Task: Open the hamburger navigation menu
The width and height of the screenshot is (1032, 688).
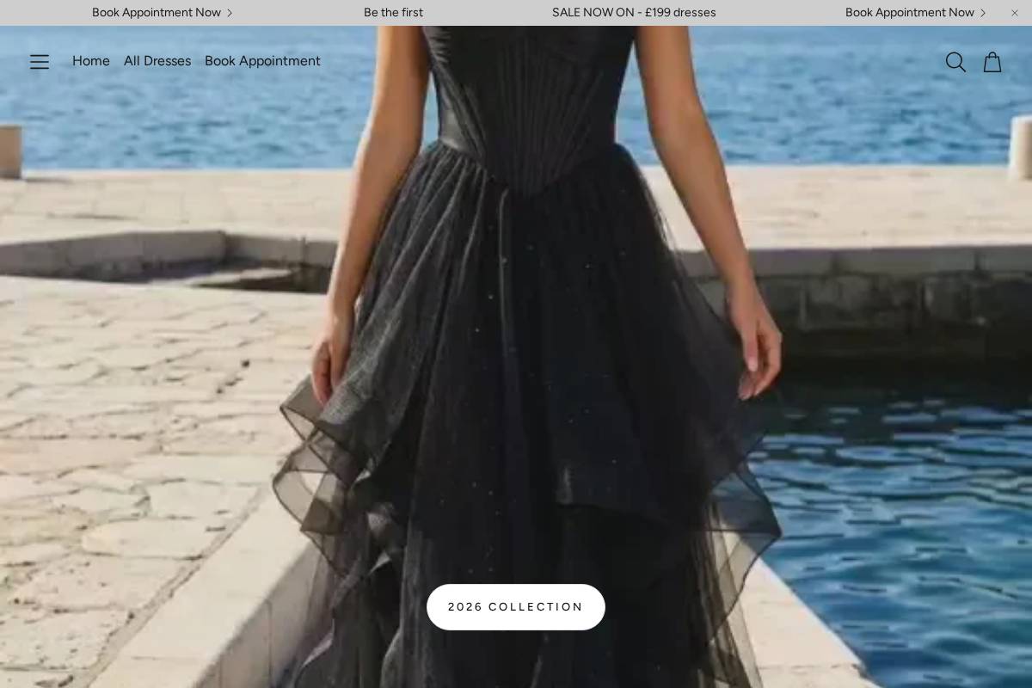Action: 40,61
